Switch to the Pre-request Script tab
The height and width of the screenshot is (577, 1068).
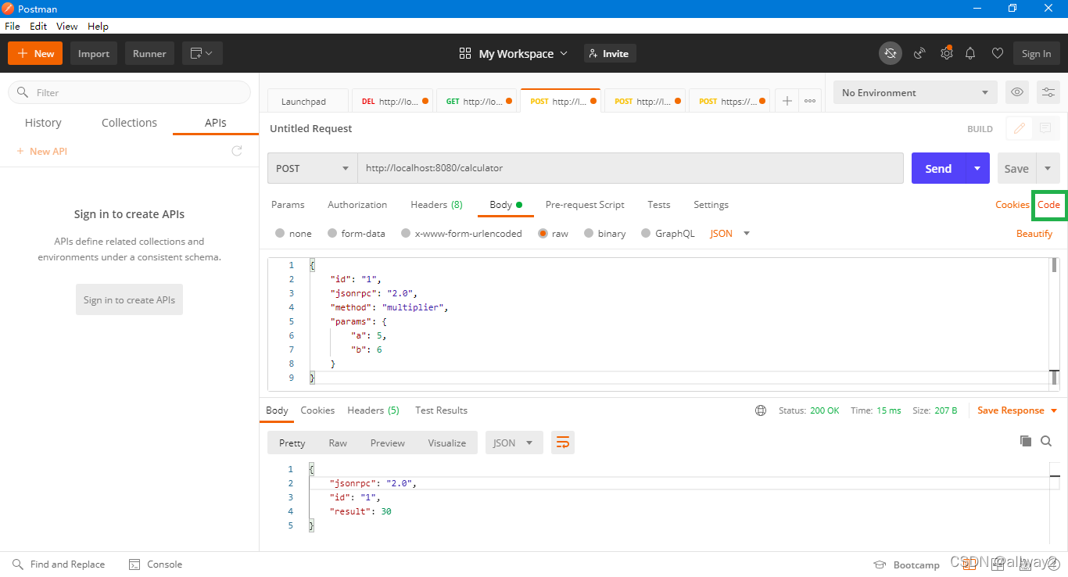coord(584,204)
